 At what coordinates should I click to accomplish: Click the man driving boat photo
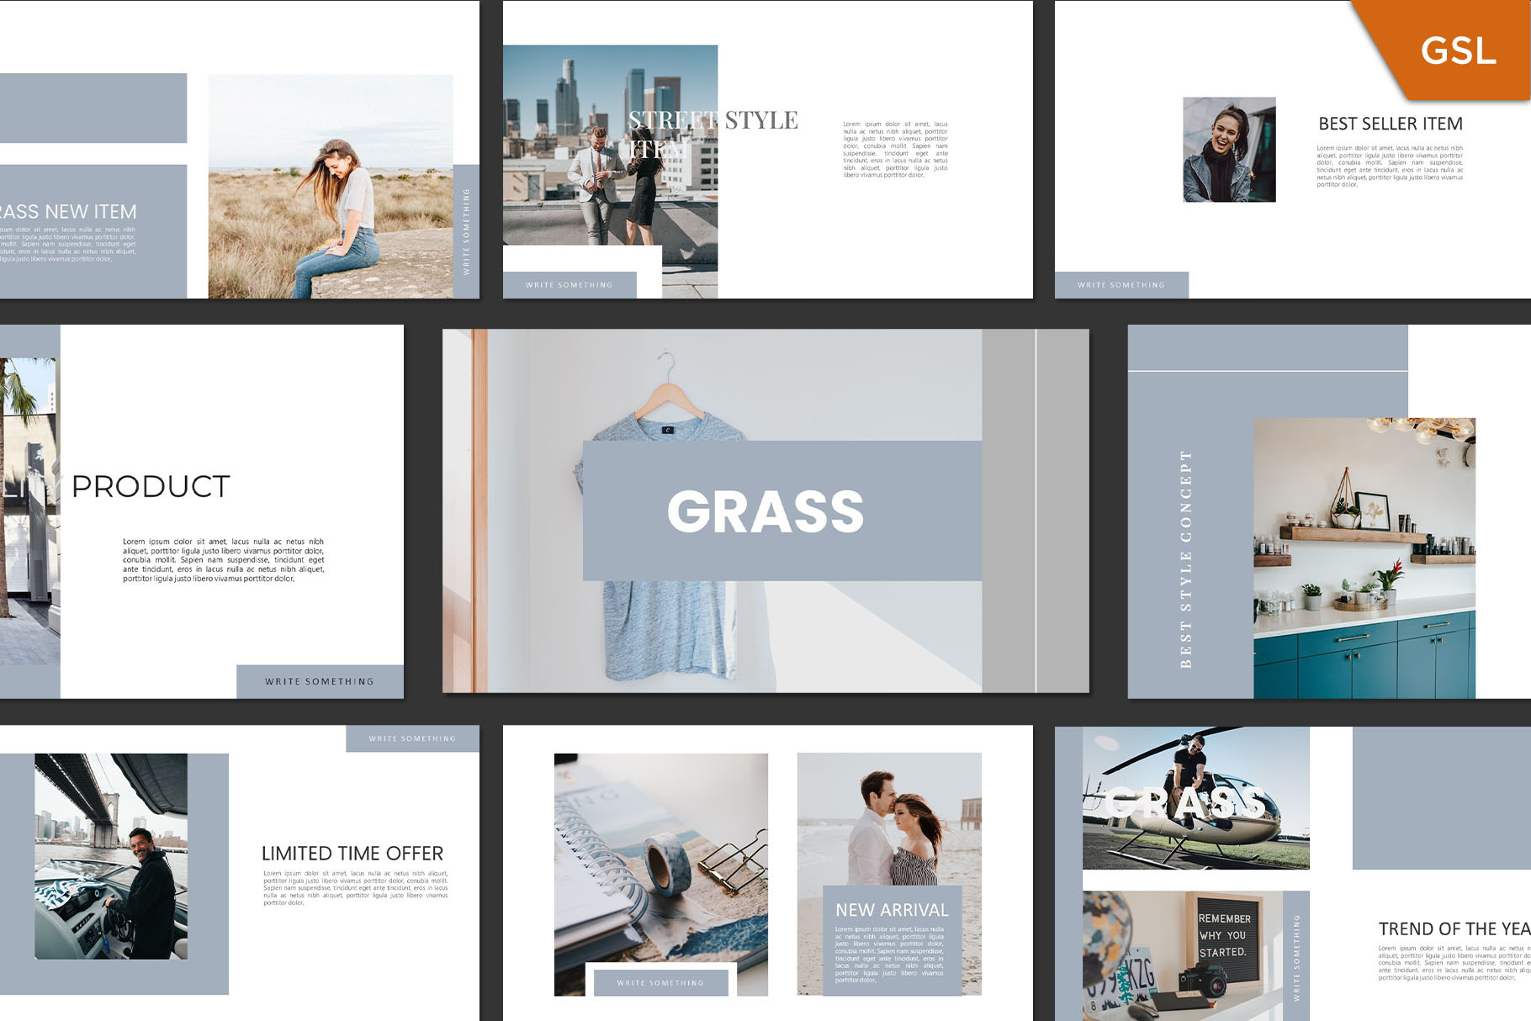click(110, 856)
